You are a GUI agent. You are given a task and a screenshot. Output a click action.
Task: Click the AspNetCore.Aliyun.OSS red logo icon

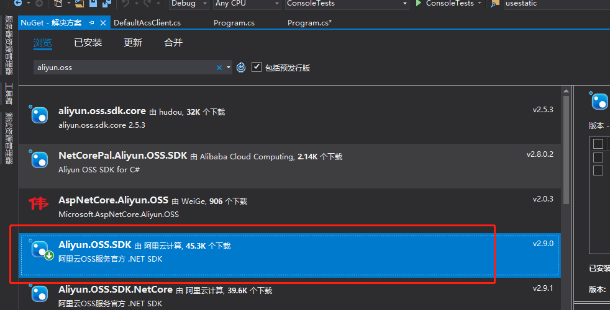(x=39, y=203)
